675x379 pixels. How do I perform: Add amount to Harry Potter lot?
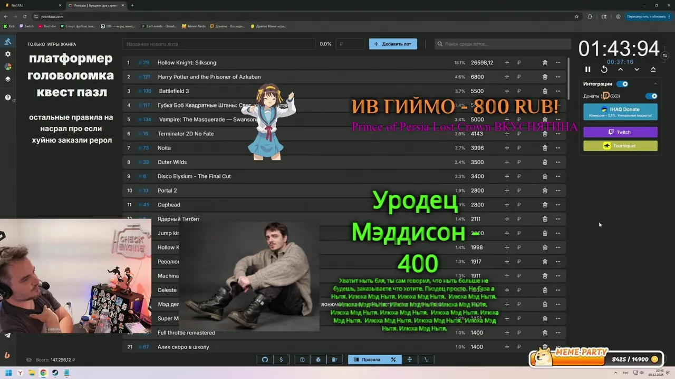(507, 77)
